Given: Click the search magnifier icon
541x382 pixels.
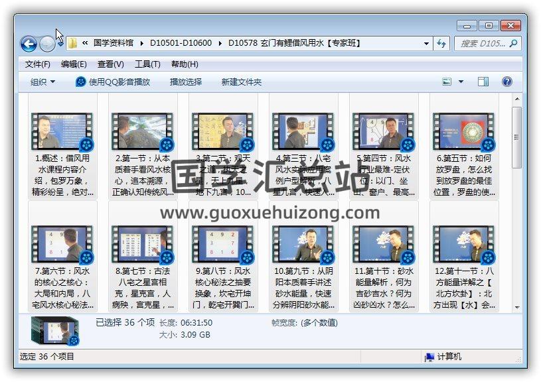Looking at the screenshot, I should pos(513,43).
